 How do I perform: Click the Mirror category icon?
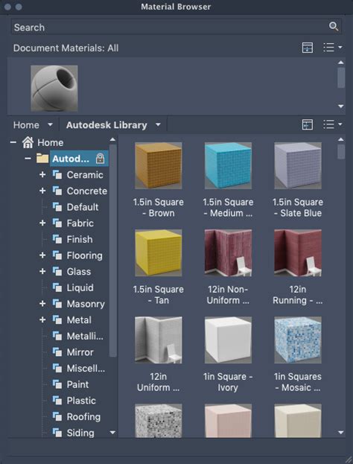tap(57, 352)
